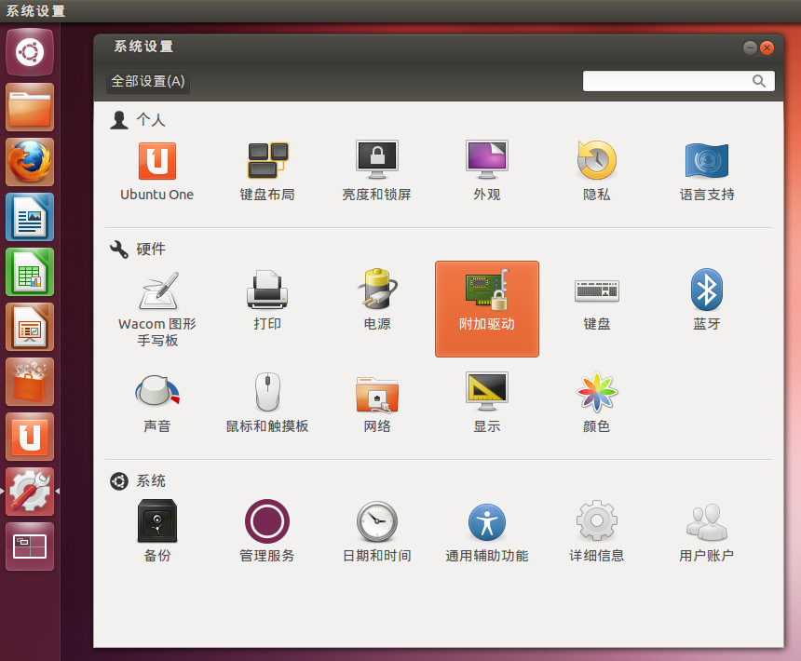This screenshot has height=661, width=801.
Task: Open 蓝牙 Bluetooth settings
Action: (707, 301)
